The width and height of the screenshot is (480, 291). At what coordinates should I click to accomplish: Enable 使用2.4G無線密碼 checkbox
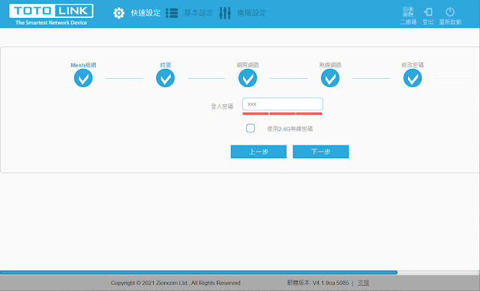pyautogui.click(x=250, y=128)
